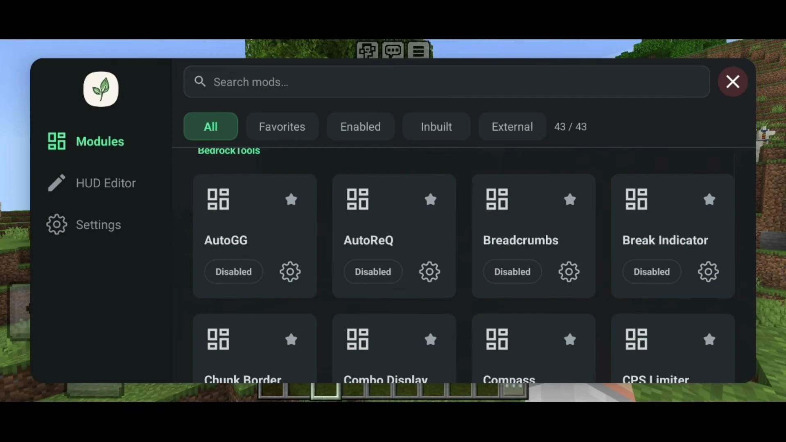Screen dimensions: 786x442
Task: Close the mod menu overlay
Action: [x=733, y=82]
